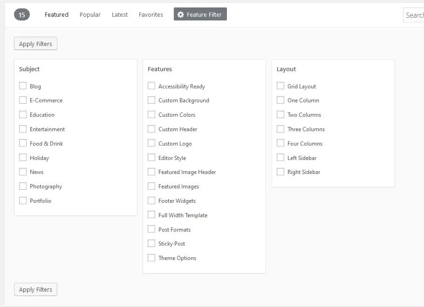The width and height of the screenshot is (424, 307).
Task: Check the Two Columns layout box
Action: pyautogui.click(x=280, y=114)
